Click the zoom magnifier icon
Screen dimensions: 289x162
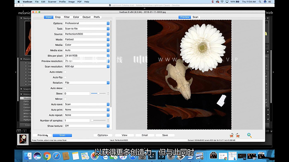pos(249,135)
